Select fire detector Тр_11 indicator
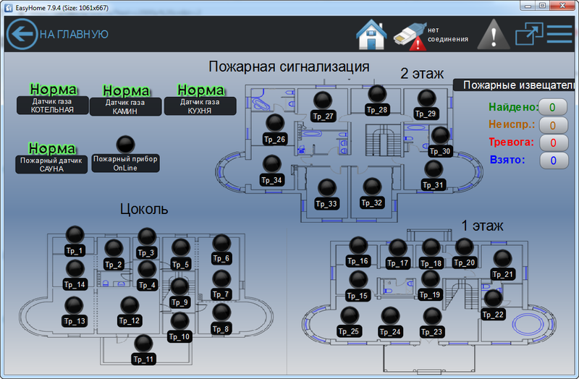This screenshot has width=579, height=379. coord(144,344)
